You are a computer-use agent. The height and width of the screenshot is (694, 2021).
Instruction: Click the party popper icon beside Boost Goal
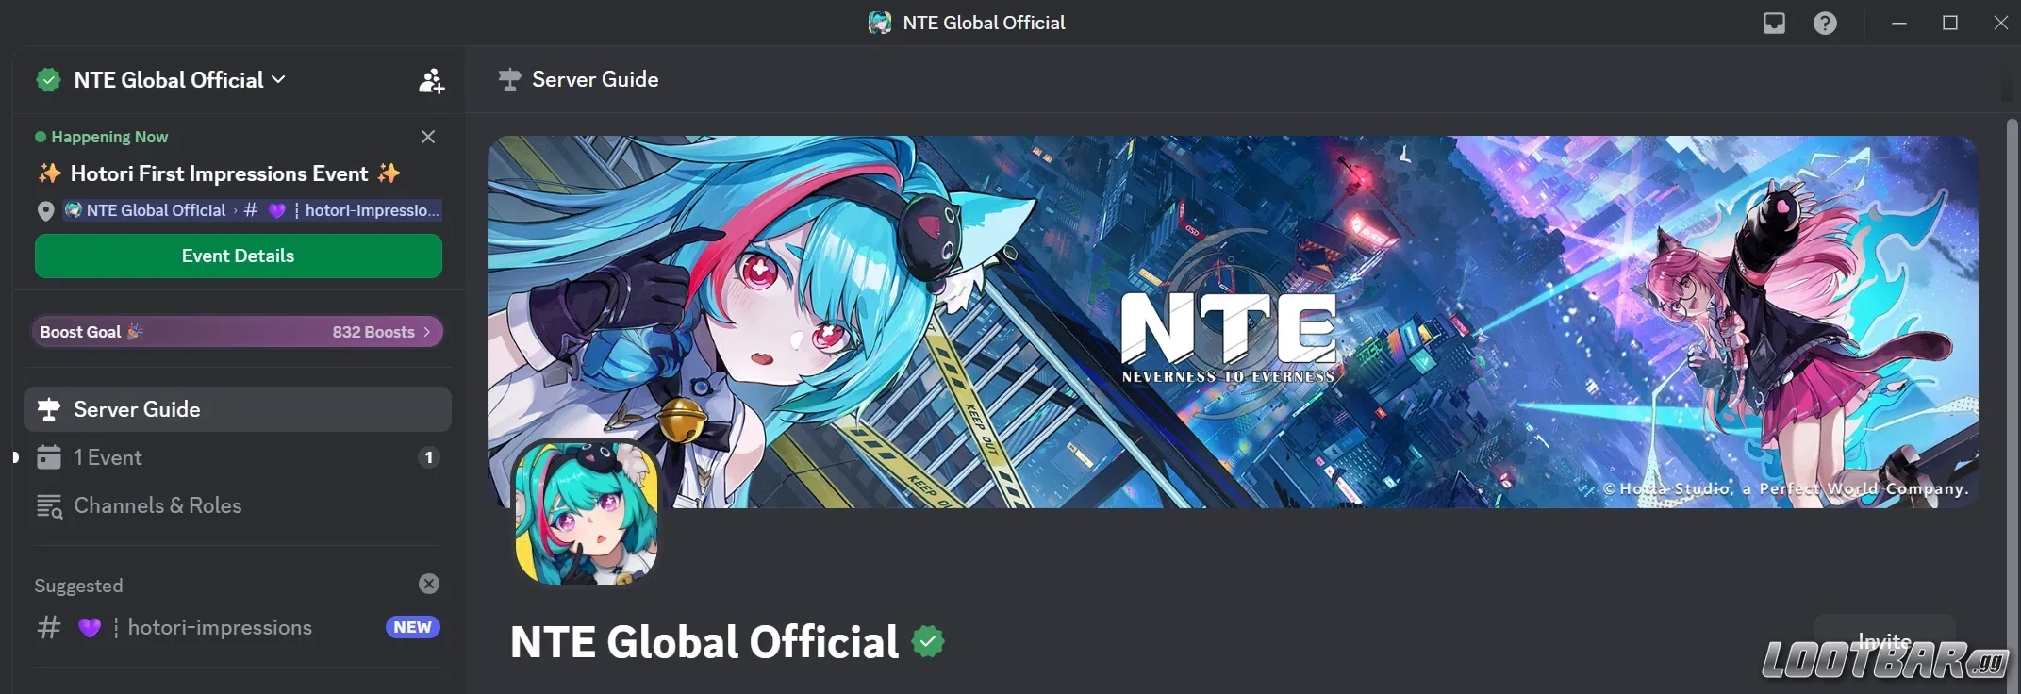click(135, 331)
